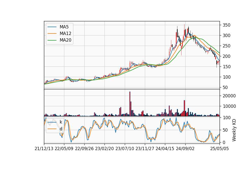Click the 22/05/09 date tick label
244x175 pixels.
64,149
